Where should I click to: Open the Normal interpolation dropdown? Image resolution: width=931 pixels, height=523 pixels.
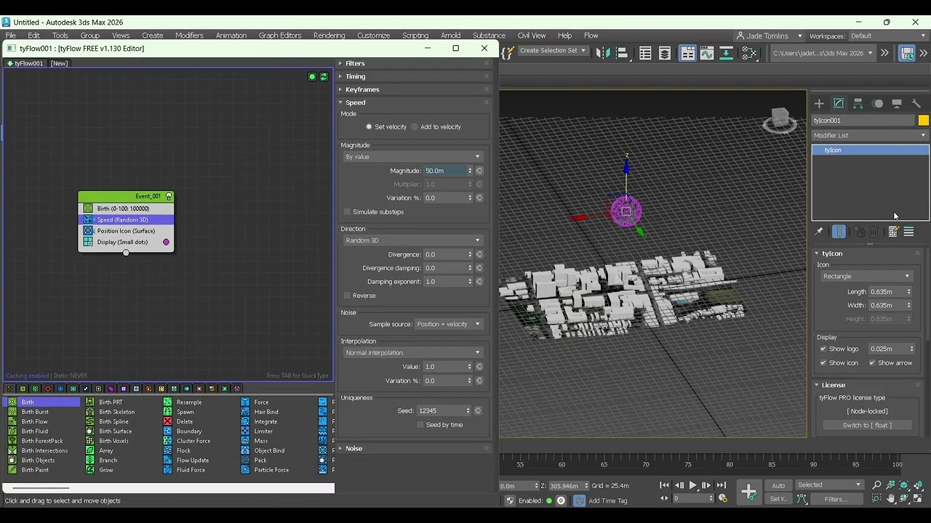pyautogui.click(x=412, y=353)
